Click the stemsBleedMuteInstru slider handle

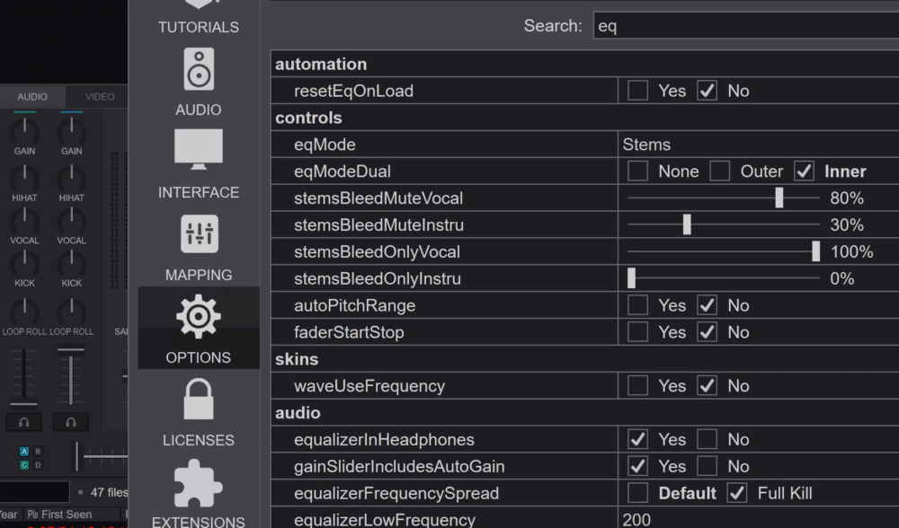click(687, 224)
